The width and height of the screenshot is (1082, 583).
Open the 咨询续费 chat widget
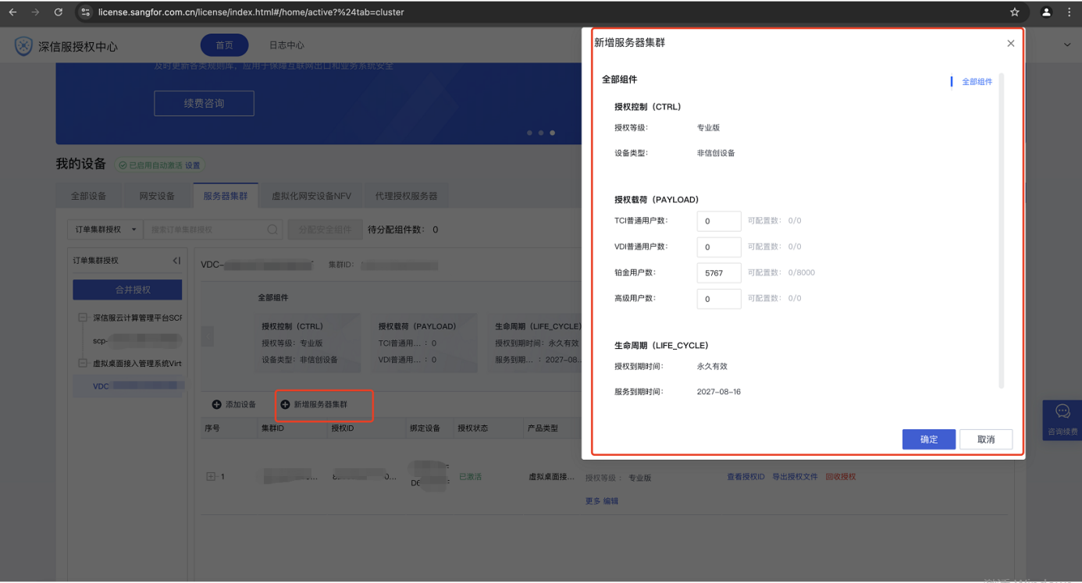coord(1062,419)
